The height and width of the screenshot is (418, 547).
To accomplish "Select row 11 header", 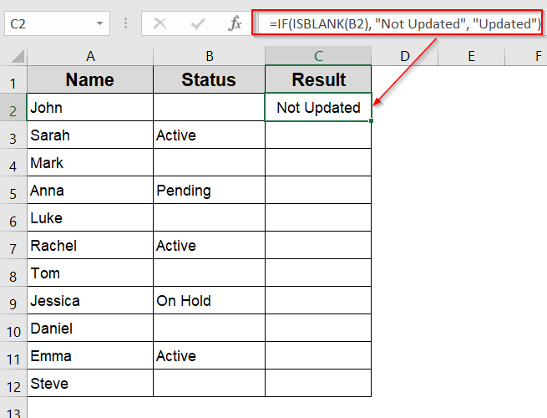I will tap(13, 355).
